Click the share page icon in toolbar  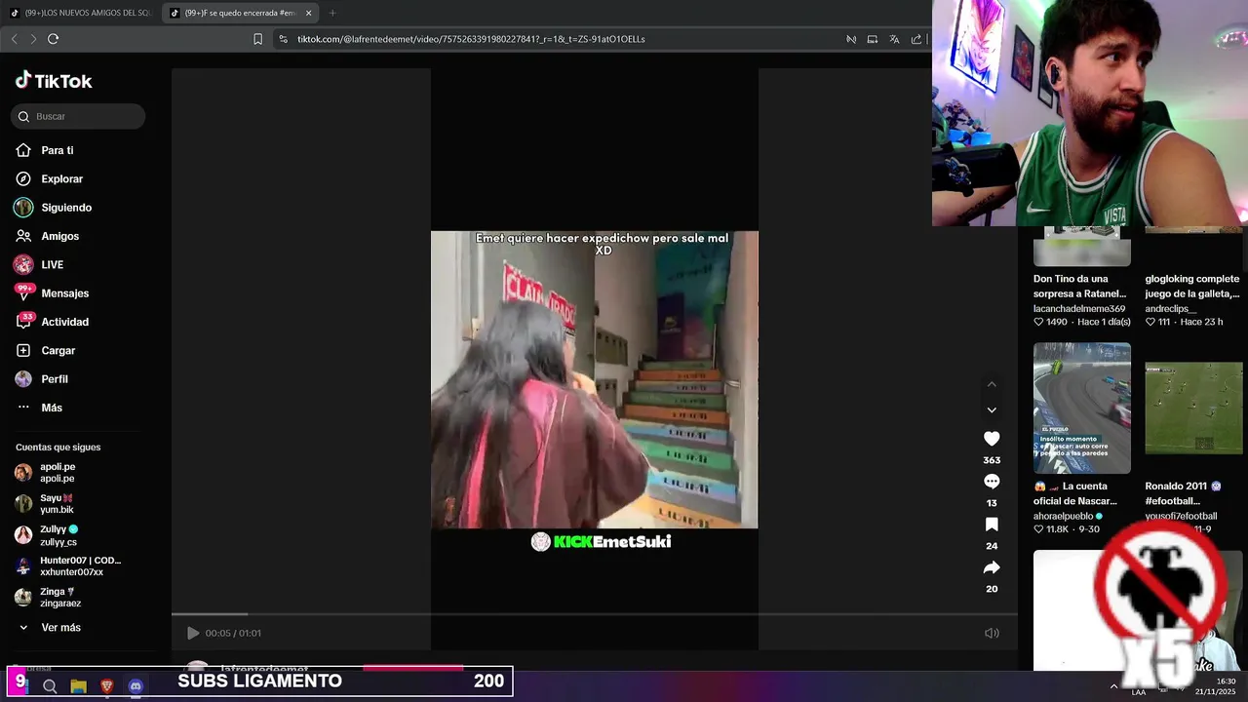pyautogui.click(x=916, y=39)
